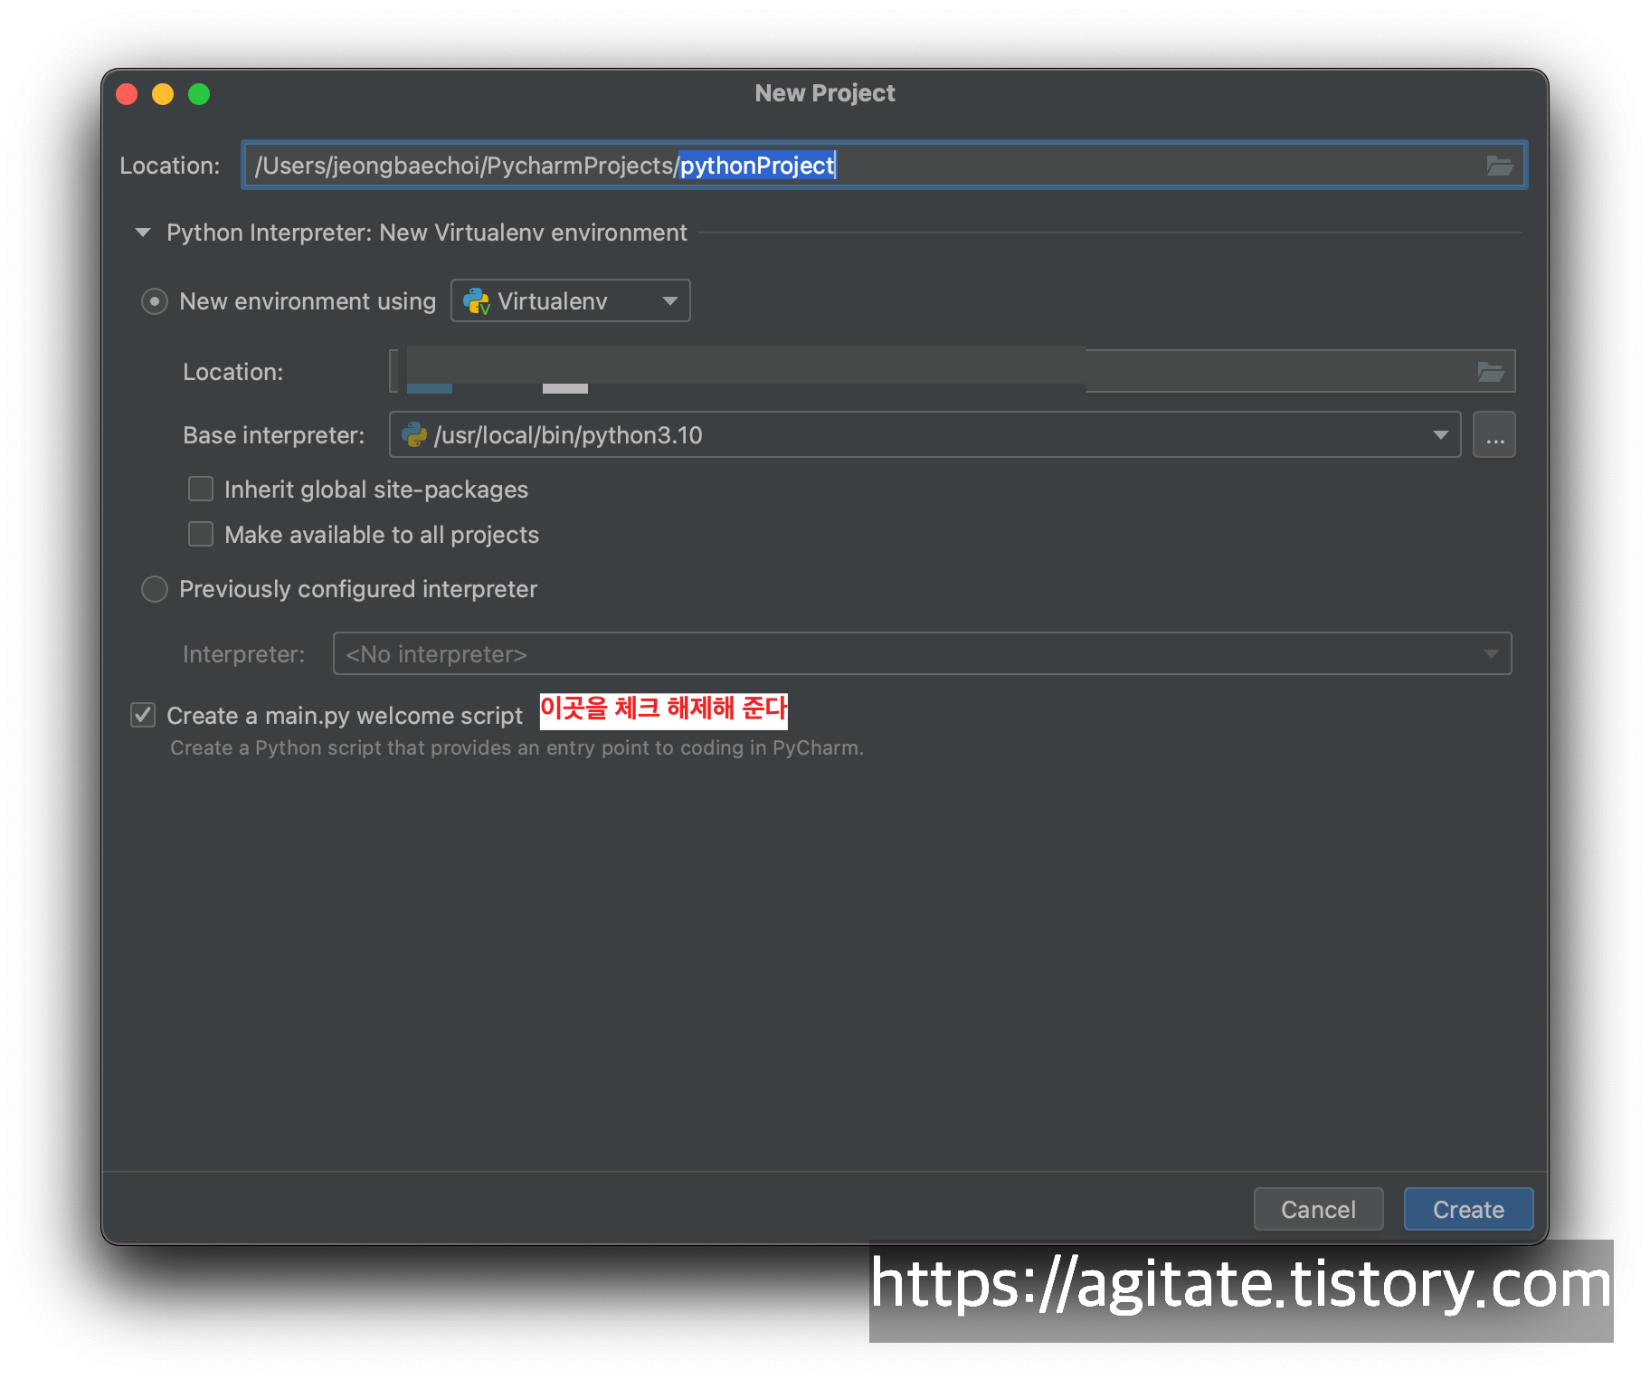This screenshot has width=1650, height=1379.
Task: Select the New environment using radio button
Action: [155, 301]
